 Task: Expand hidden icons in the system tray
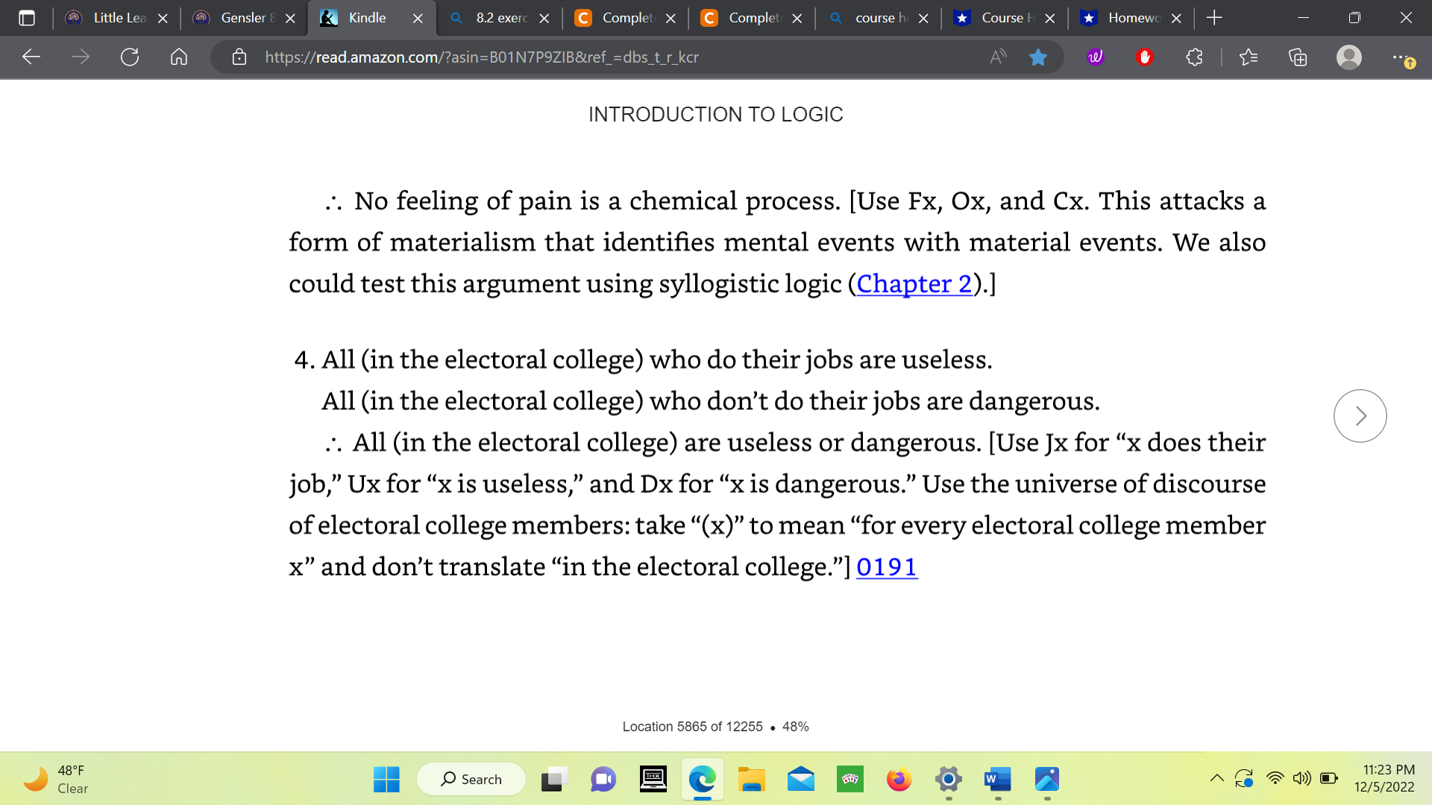tap(1216, 777)
